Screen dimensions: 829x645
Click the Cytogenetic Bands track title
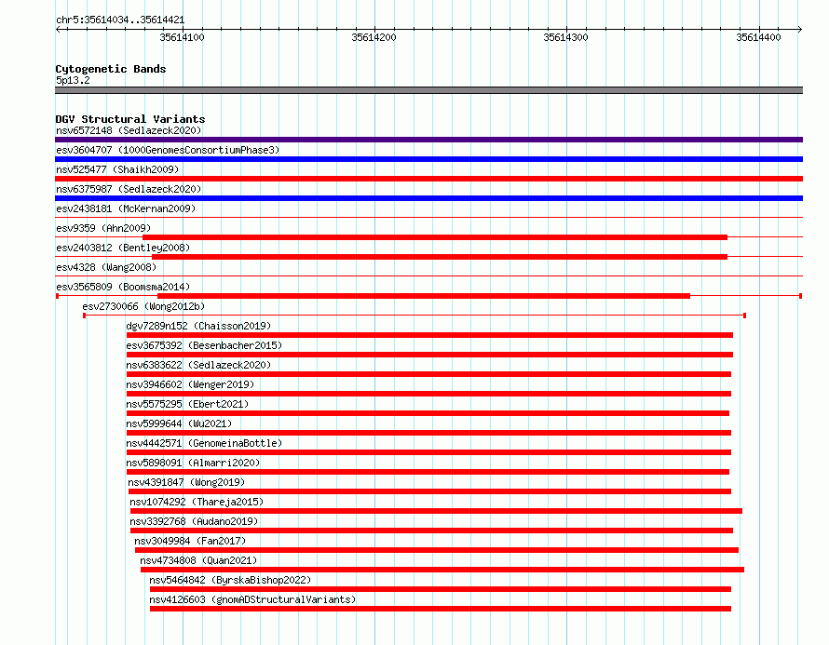pos(111,69)
